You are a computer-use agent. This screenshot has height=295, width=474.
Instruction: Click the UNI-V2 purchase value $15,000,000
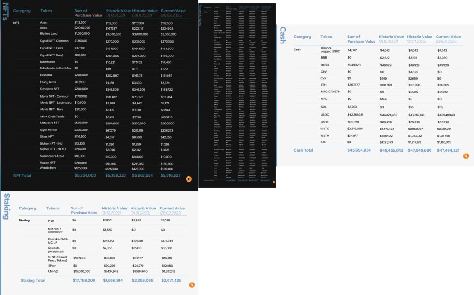pyautogui.click(x=81, y=271)
